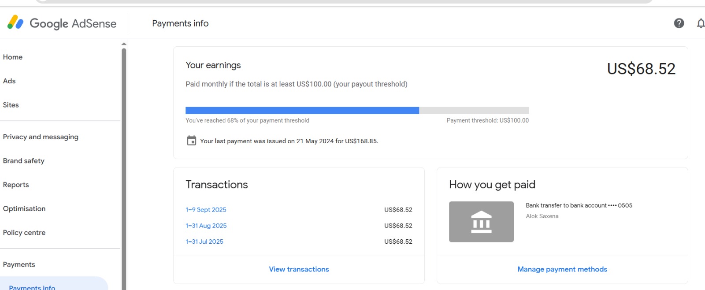The height and width of the screenshot is (290, 705).
Task: Open the help question mark icon
Action: 679,23
